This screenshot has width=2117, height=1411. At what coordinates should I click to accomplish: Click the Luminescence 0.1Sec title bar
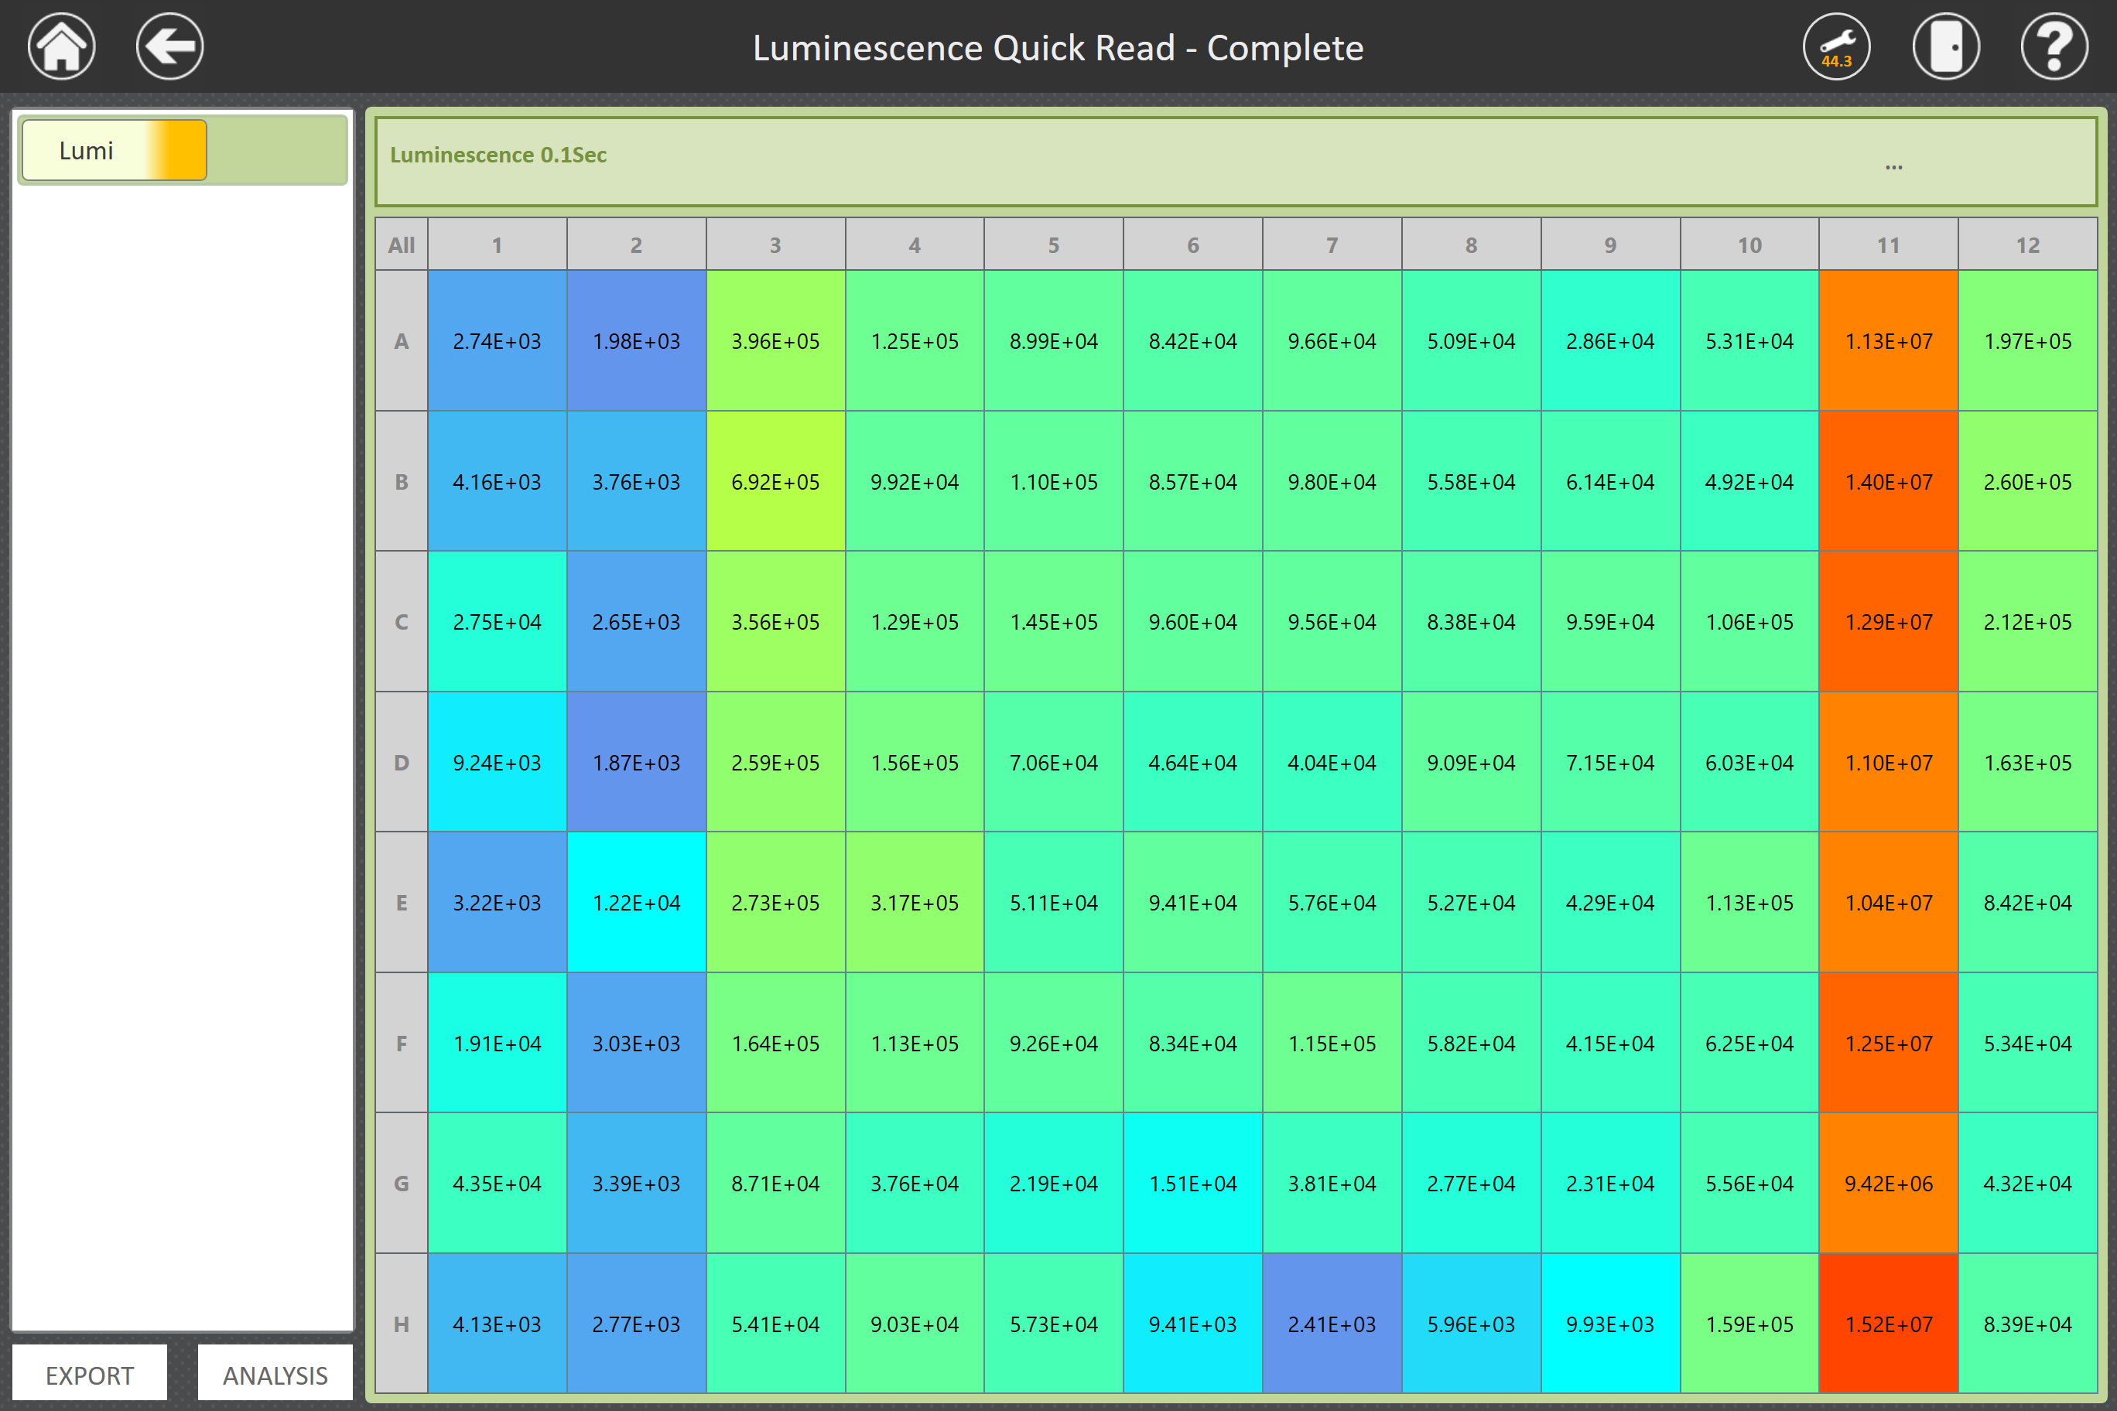(x=498, y=155)
